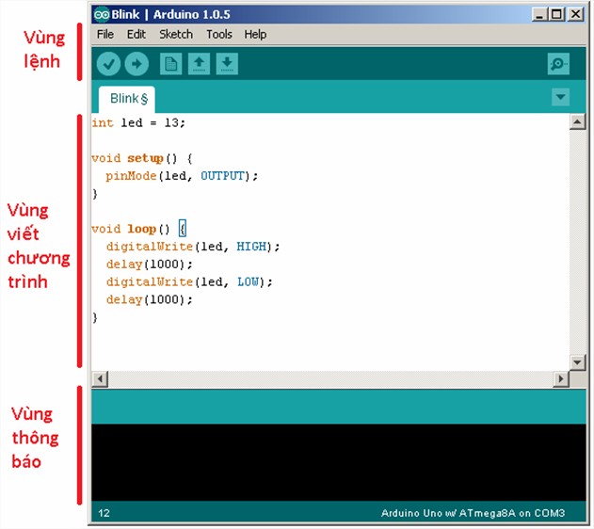This screenshot has height=529, width=594.
Task: Click the 'void setup() {' line
Action: (x=142, y=158)
